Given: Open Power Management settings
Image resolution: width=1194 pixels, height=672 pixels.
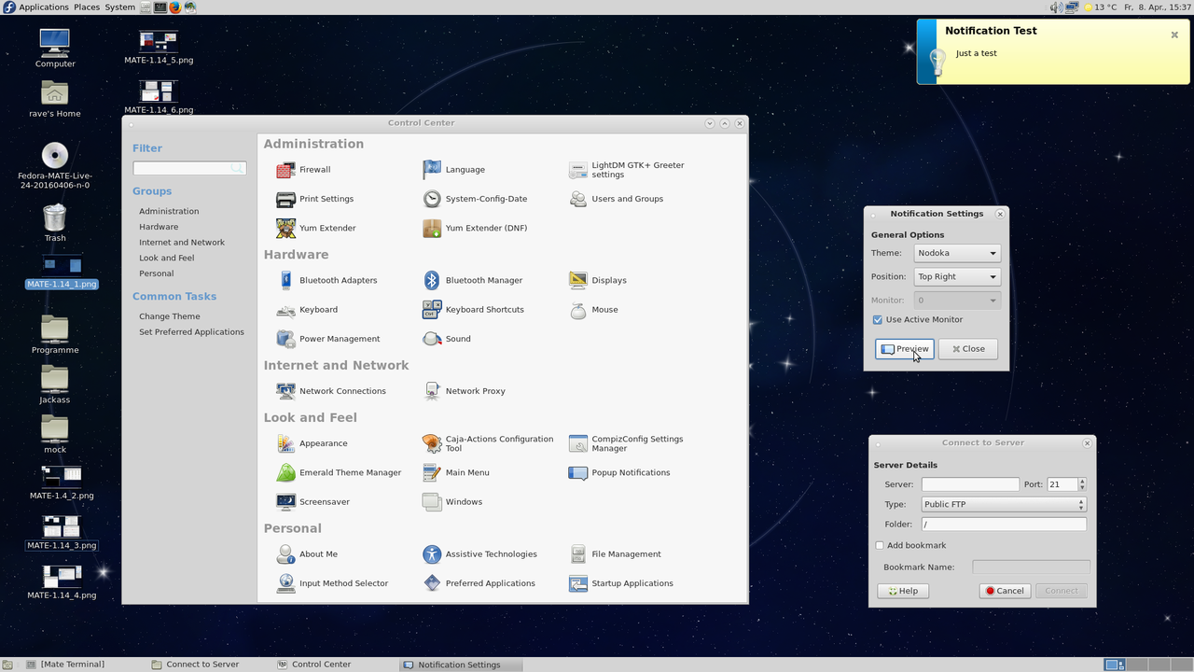Looking at the screenshot, I should point(285,339).
